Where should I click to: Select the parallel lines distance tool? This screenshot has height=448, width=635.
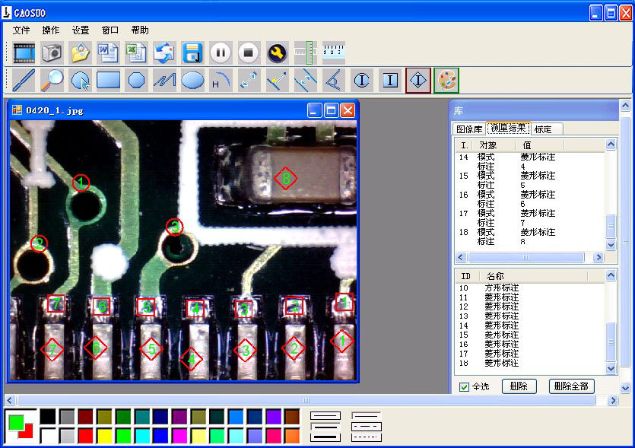point(306,80)
